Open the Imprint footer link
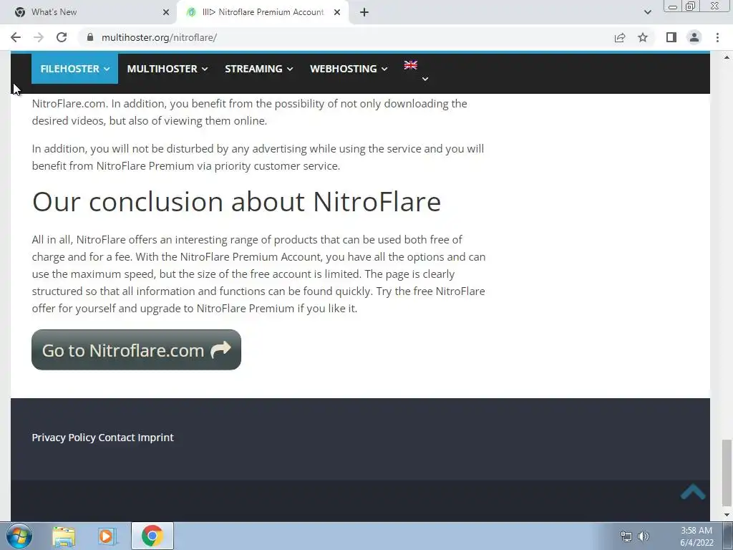Screen dimensions: 733x550 155,438
